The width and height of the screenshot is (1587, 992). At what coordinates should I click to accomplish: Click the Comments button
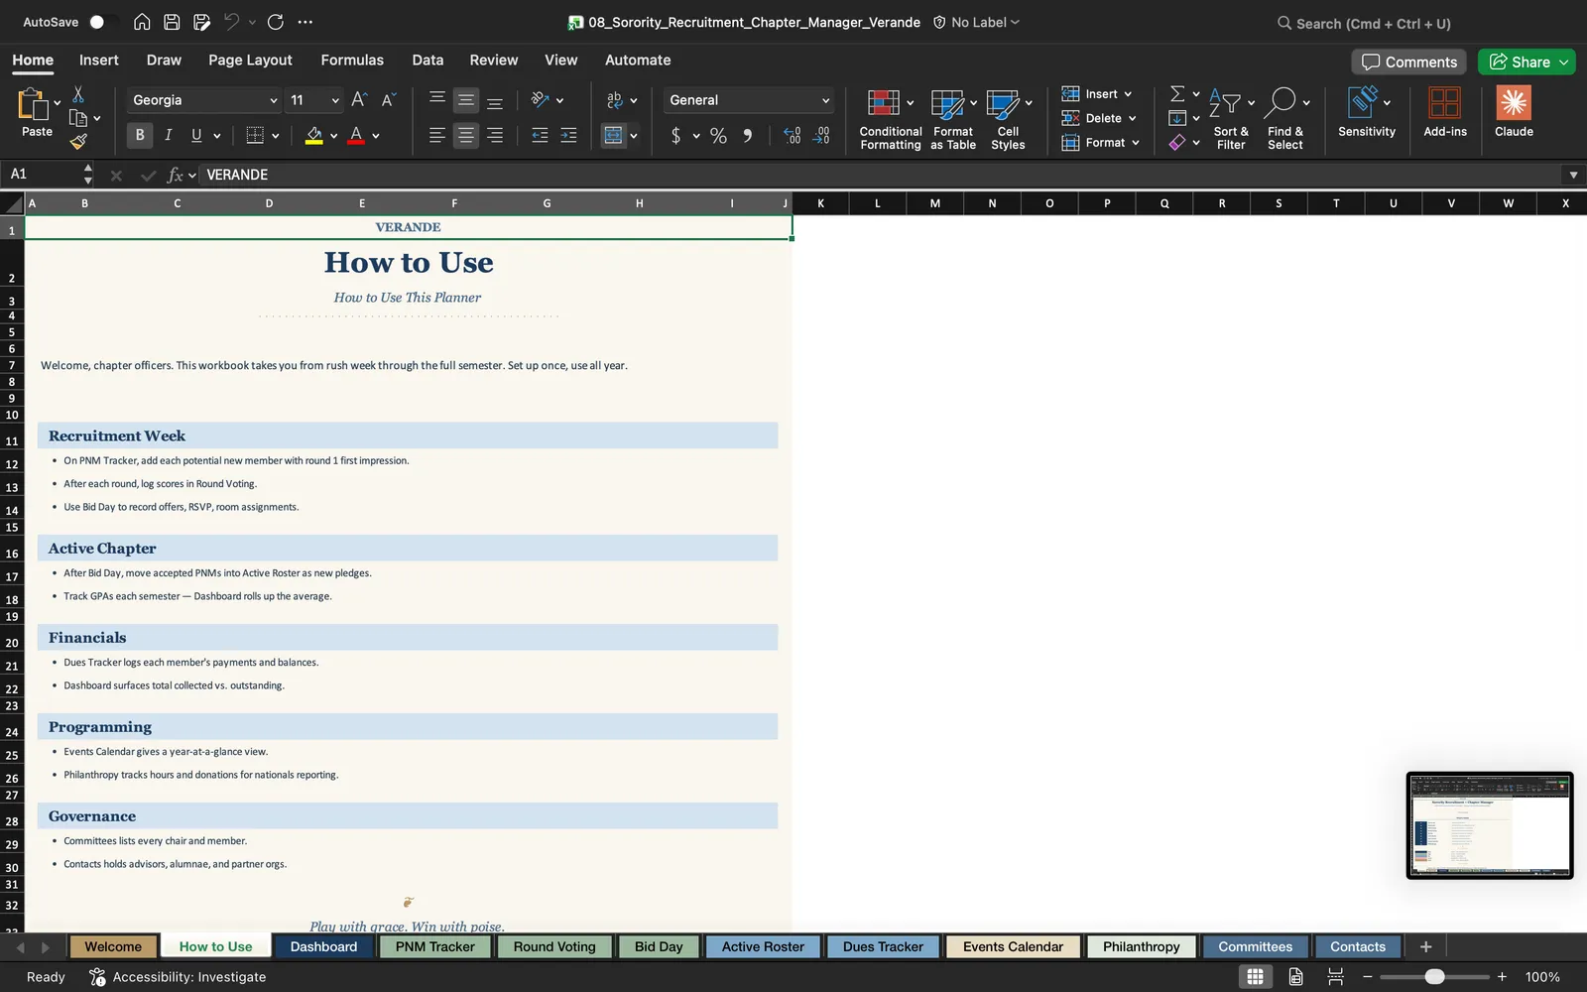point(1408,62)
